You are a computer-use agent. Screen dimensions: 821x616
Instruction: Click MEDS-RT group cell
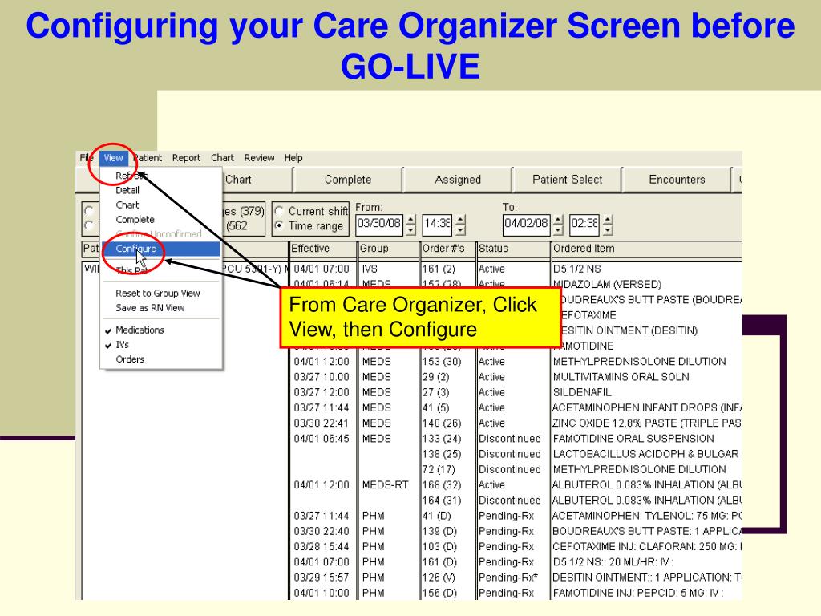click(x=385, y=485)
